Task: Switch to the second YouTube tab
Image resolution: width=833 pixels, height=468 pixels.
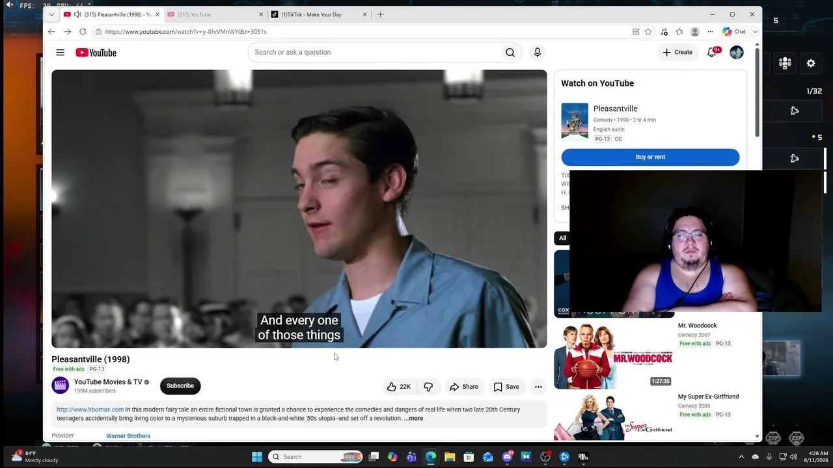Action: [215, 14]
